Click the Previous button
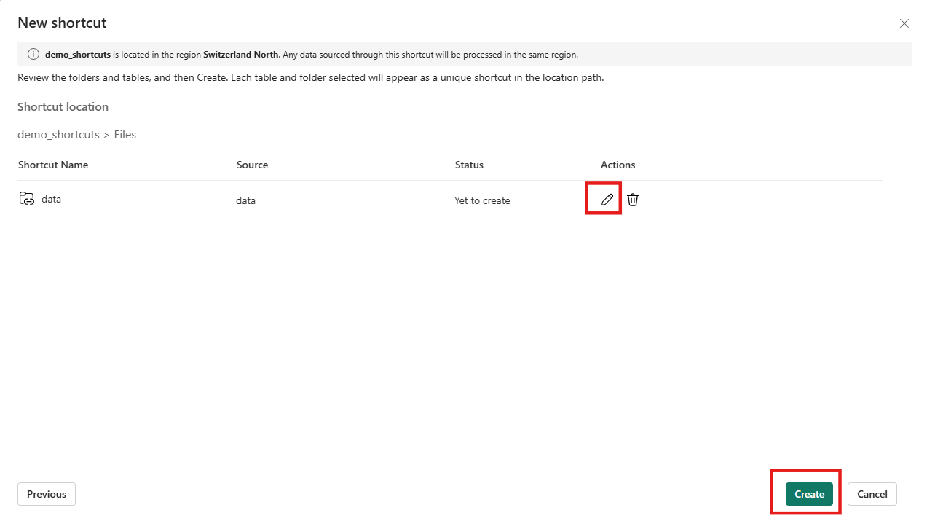 (x=46, y=493)
